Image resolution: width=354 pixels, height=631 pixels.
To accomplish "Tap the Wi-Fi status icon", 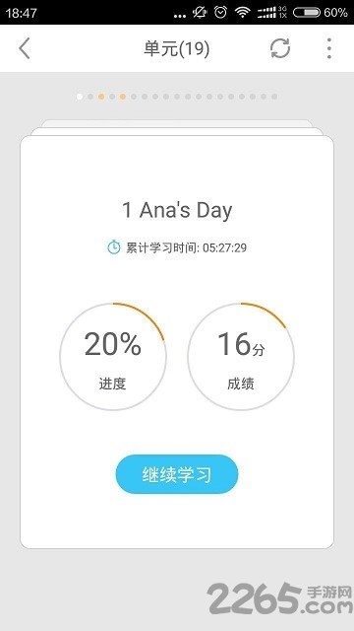I will click(243, 13).
